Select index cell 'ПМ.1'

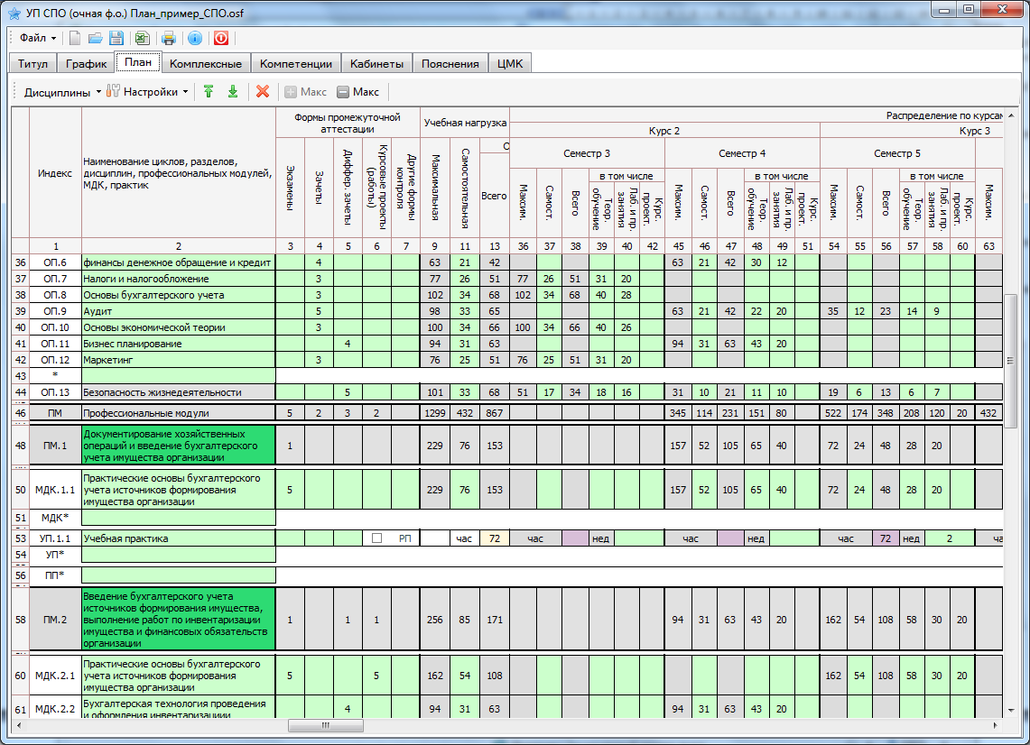tap(55, 446)
